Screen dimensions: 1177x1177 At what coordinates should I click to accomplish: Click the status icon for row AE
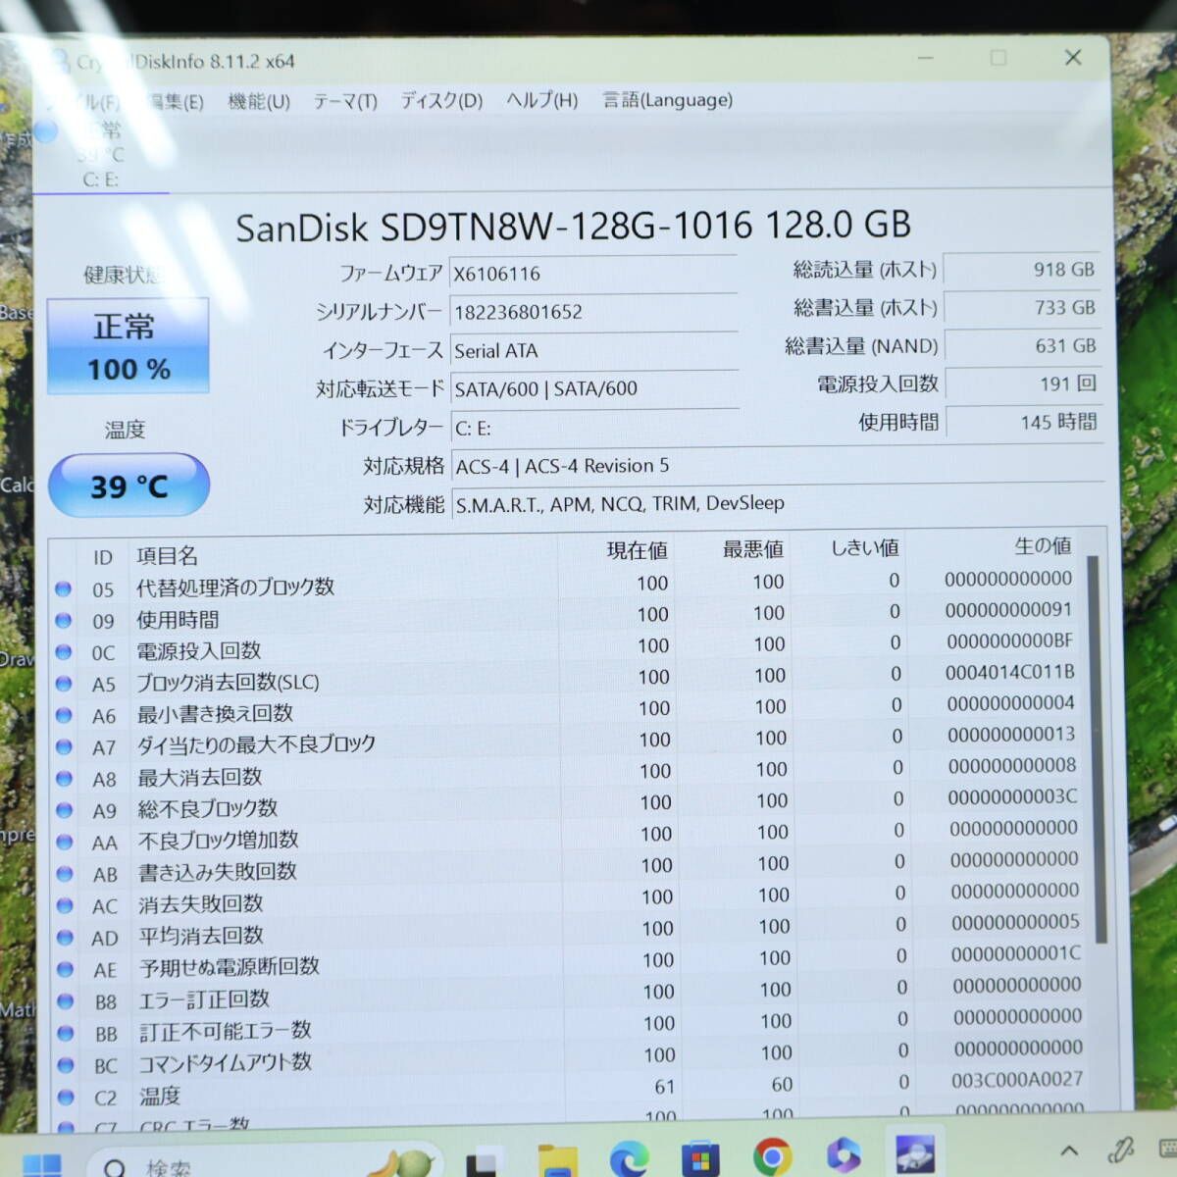[x=66, y=969]
